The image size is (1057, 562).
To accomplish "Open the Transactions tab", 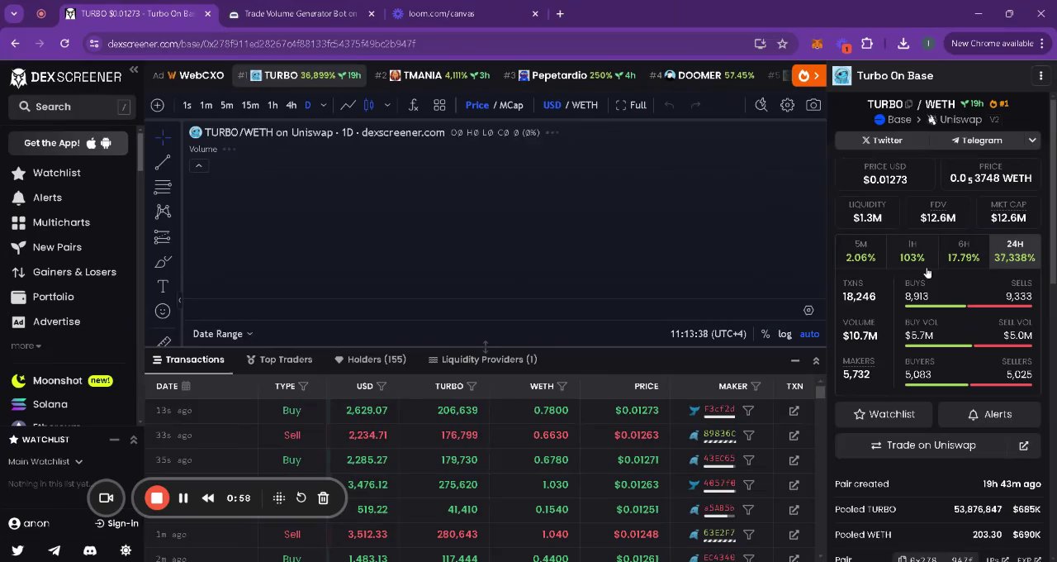I will 188,360.
